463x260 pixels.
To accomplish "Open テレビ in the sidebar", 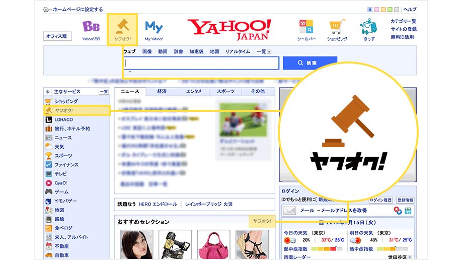I will pyautogui.click(x=60, y=174).
